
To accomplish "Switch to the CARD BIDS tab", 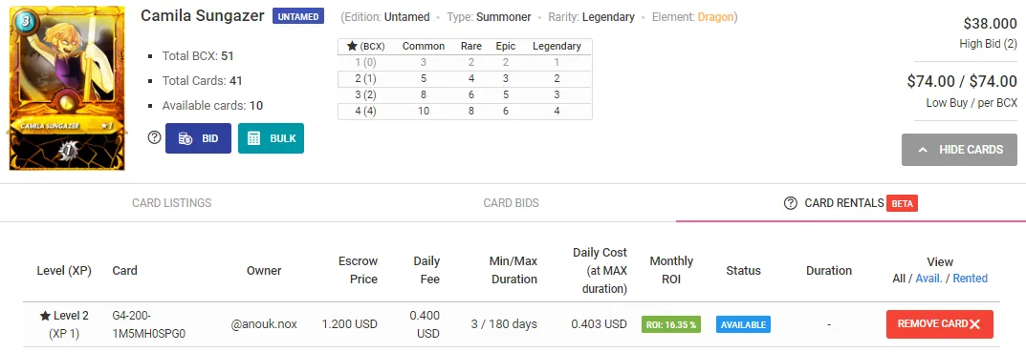I will 511,203.
